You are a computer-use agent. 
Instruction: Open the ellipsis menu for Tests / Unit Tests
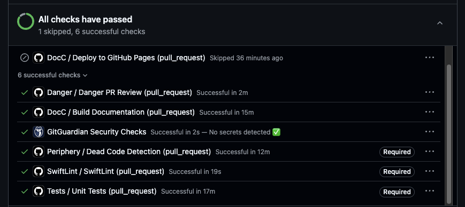(x=429, y=191)
